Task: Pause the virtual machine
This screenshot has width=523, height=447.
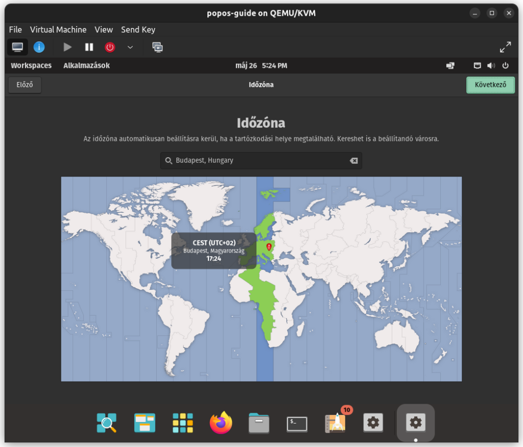Action: pos(89,47)
